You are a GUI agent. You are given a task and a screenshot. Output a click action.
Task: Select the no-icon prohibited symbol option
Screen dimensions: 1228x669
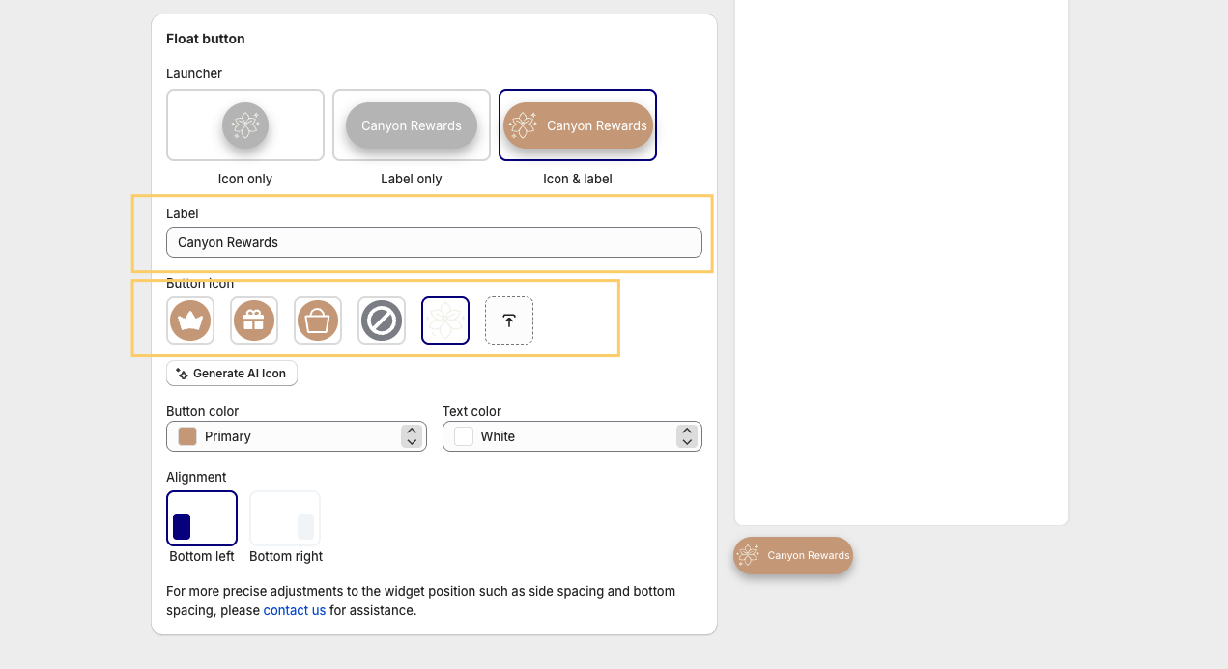[382, 321]
